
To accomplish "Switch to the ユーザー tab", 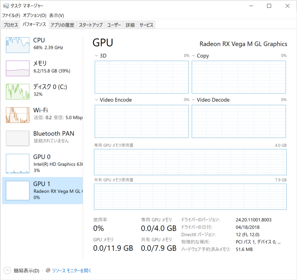I will (x=114, y=25).
